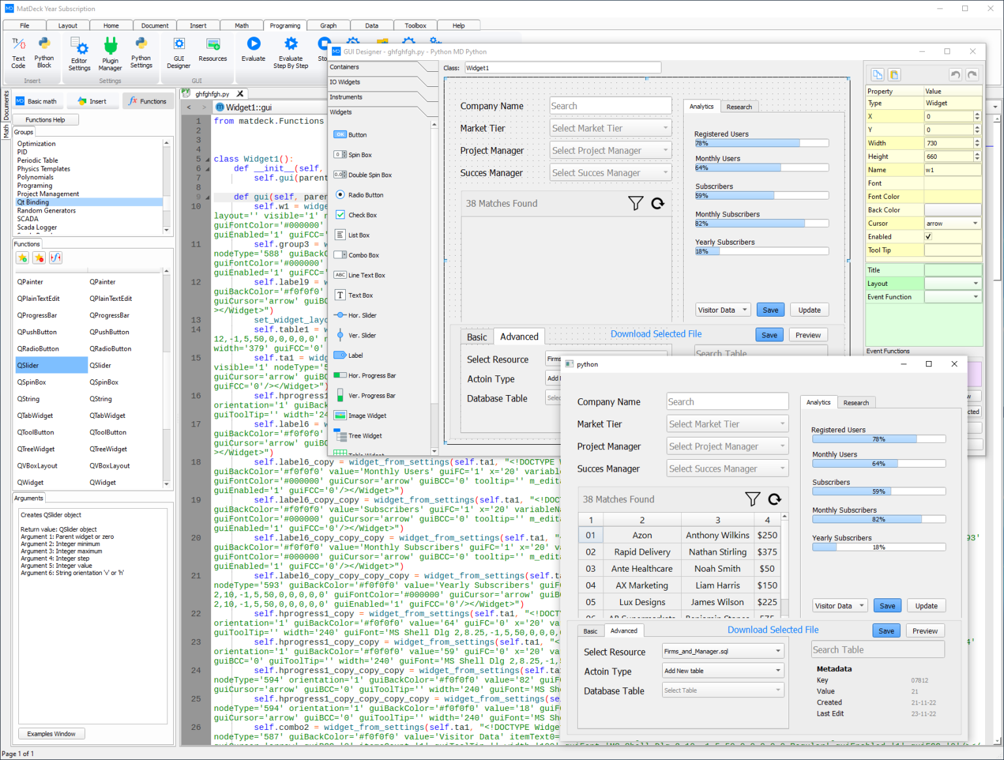Run the script with the Evaluate icon
Image resolution: width=1004 pixels, height=760 pixels.
[x=254, y=49]
